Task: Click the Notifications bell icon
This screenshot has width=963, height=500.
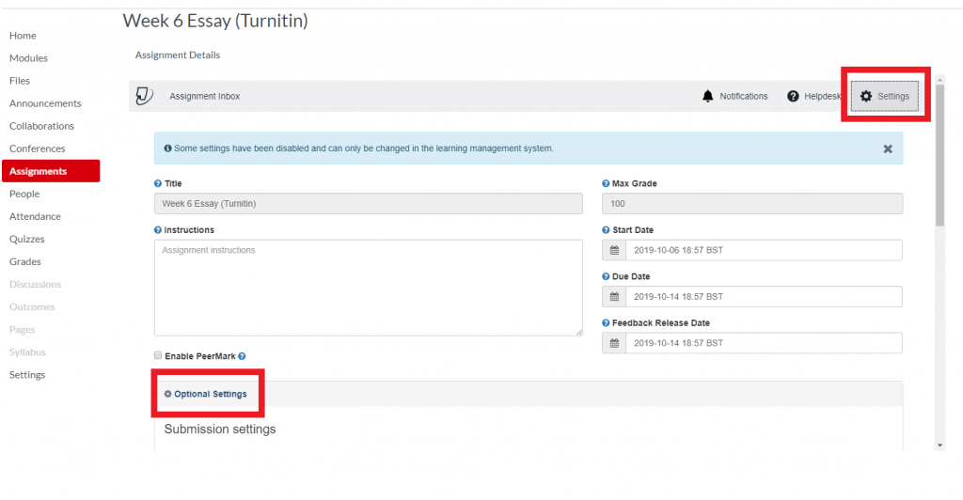Action: coord(707,96)
